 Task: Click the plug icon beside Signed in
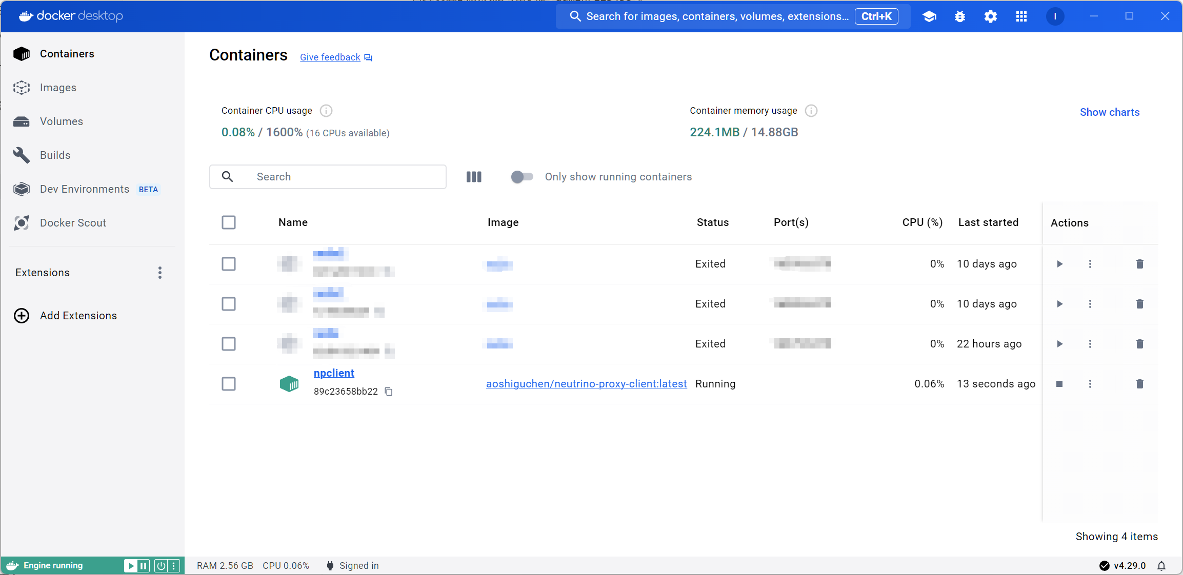(x=330, y=566)
